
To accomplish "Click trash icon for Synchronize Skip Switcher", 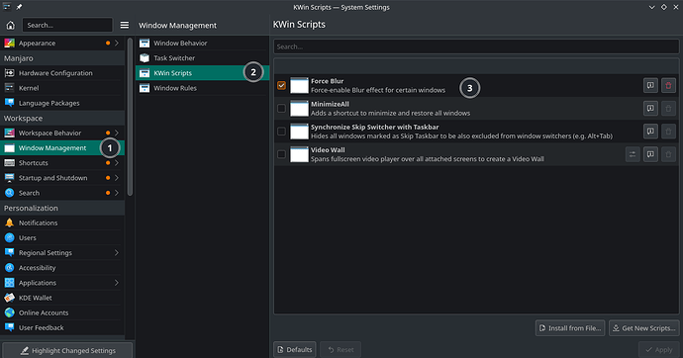I will pyautogui.click(x=668, y=132).
